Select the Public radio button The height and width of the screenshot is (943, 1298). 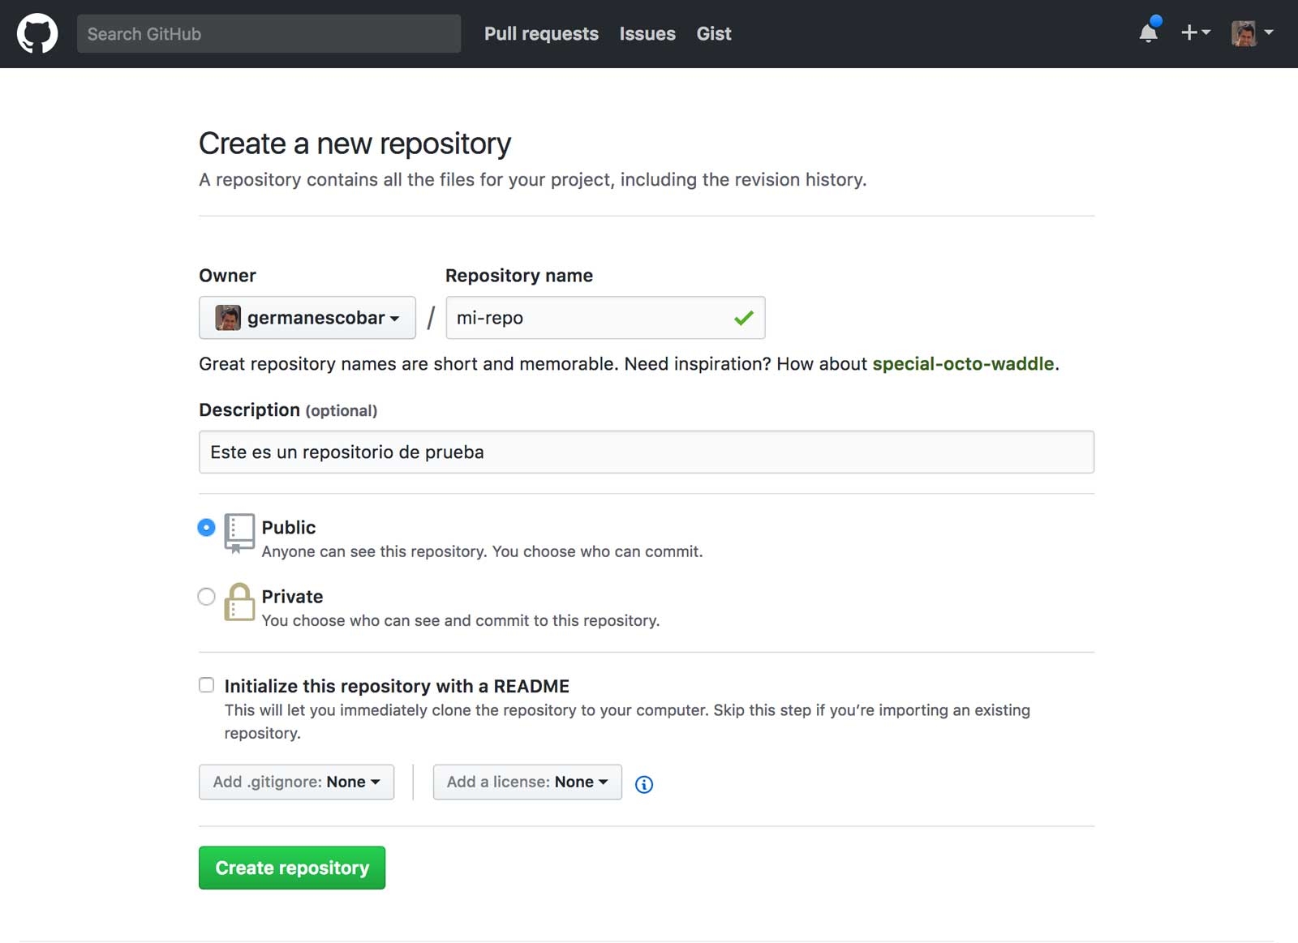pos(207,528)
